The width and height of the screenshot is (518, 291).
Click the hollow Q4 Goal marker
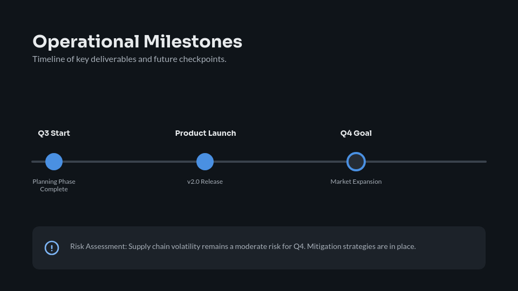pyautogui.click(x=356, y=162)
